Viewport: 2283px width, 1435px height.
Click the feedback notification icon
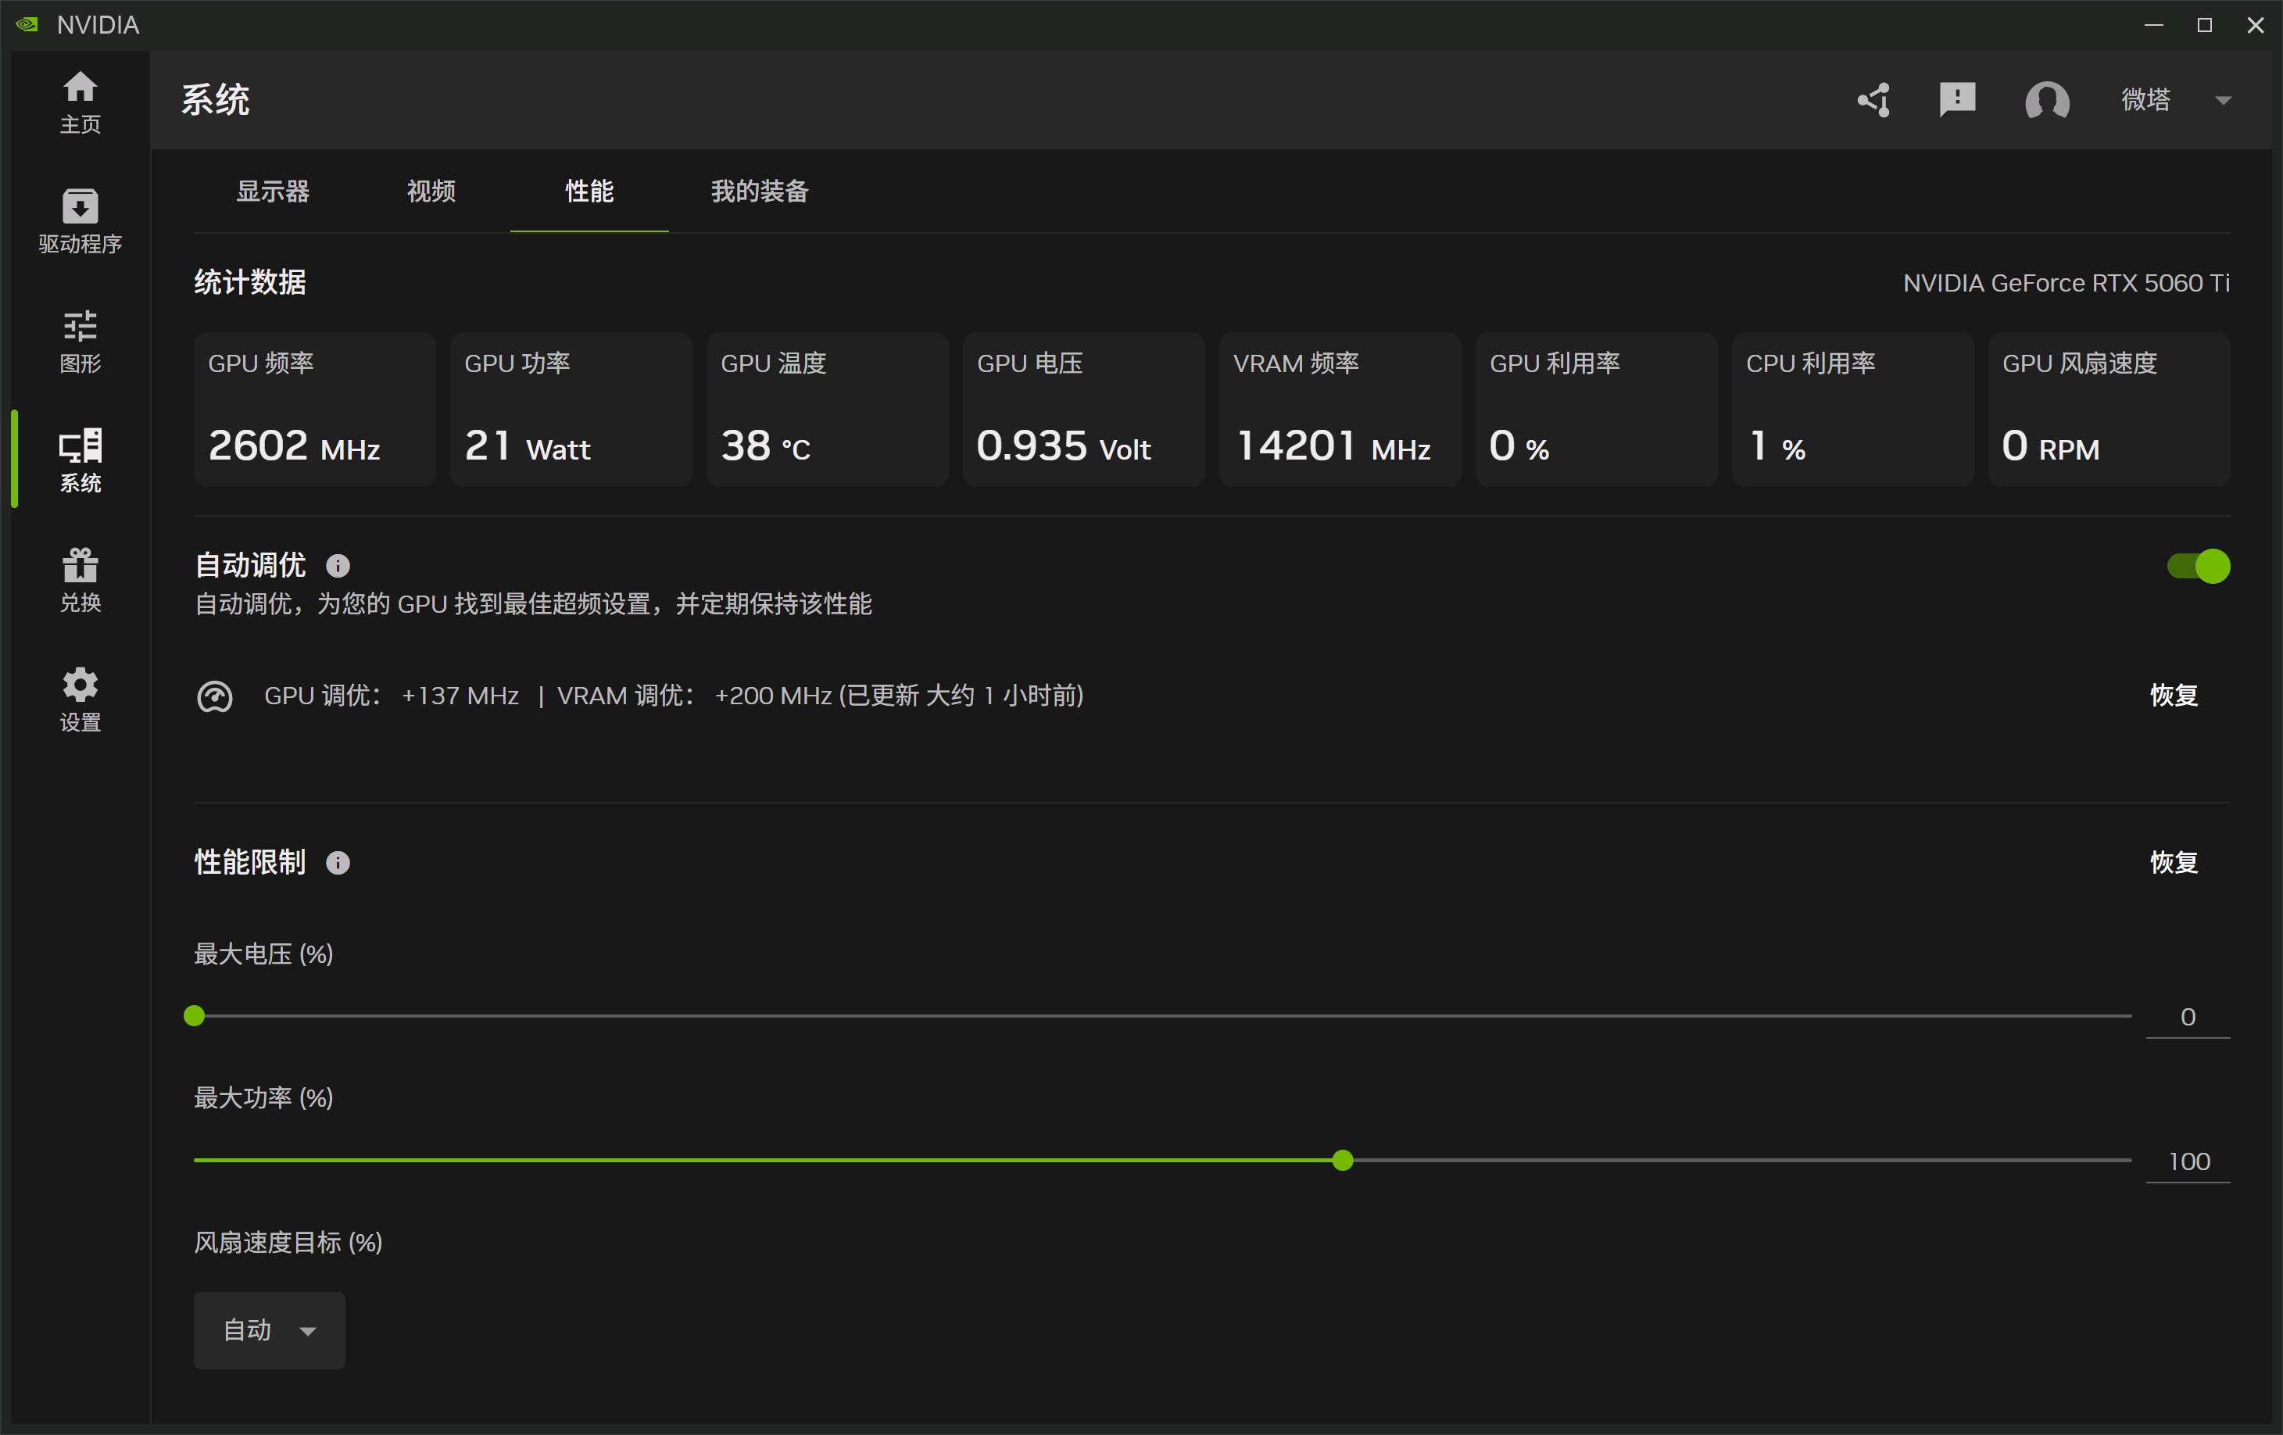pos(1957,99)
